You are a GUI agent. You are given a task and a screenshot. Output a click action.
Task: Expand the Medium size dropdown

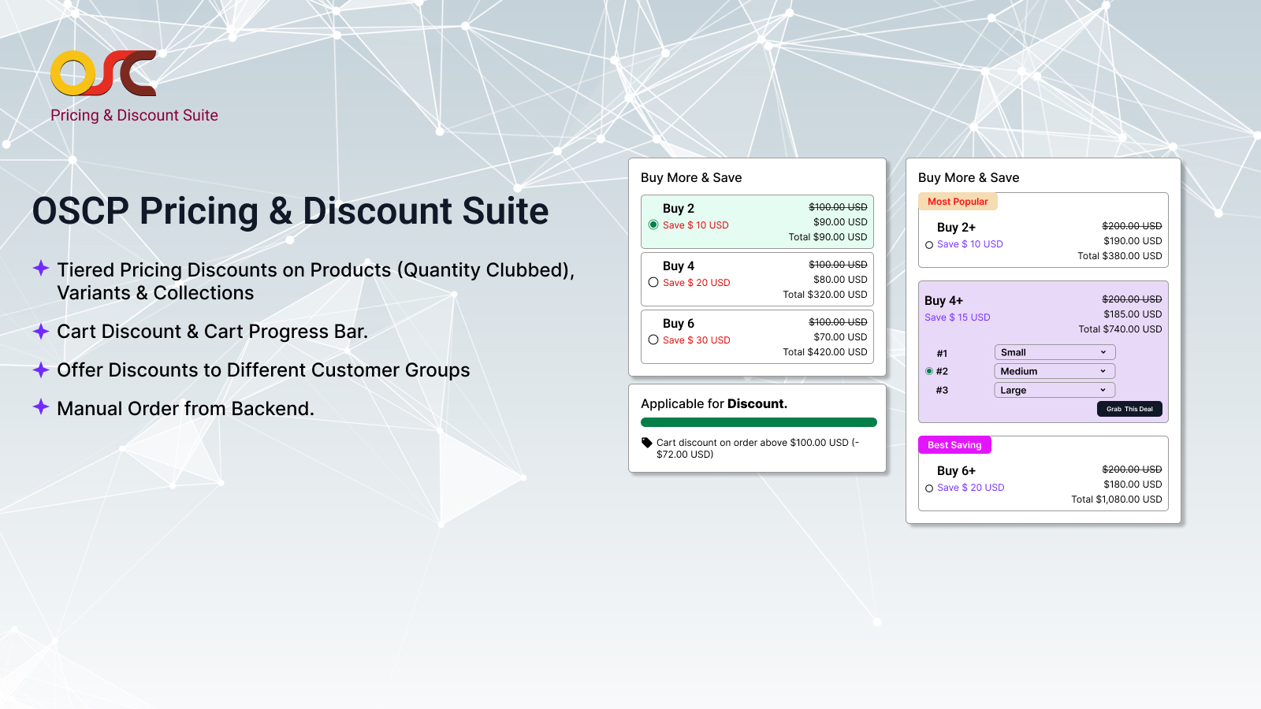(1054, 371)
